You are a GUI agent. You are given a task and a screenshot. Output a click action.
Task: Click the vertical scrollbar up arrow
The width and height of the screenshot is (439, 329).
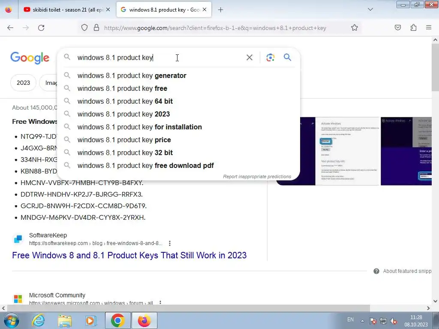[435, 40]
